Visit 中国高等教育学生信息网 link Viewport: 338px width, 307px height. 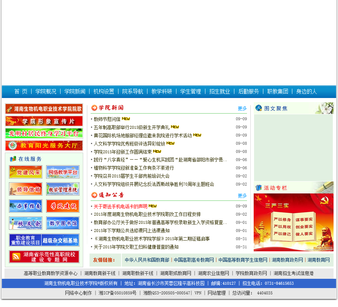[243, 260]
